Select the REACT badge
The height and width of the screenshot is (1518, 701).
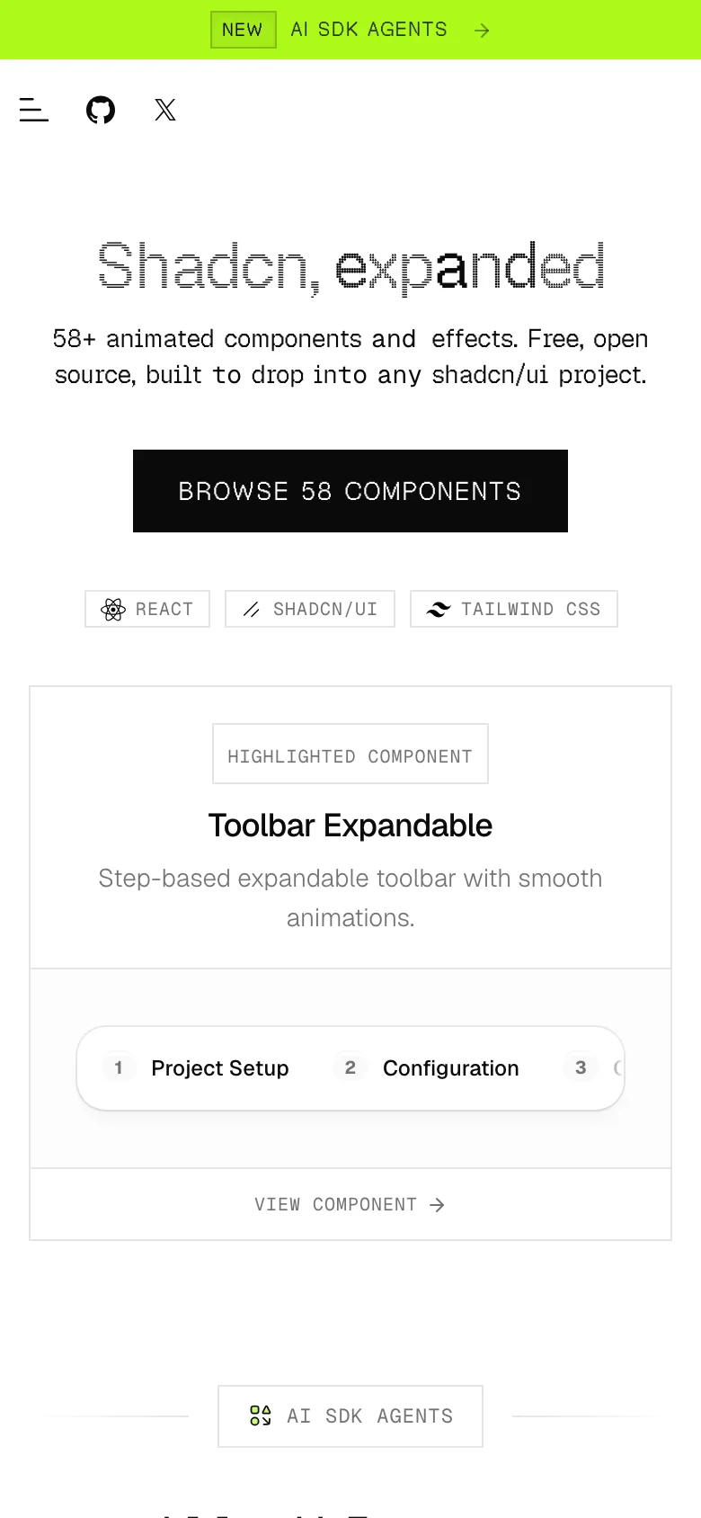click(x=146, y=609)
